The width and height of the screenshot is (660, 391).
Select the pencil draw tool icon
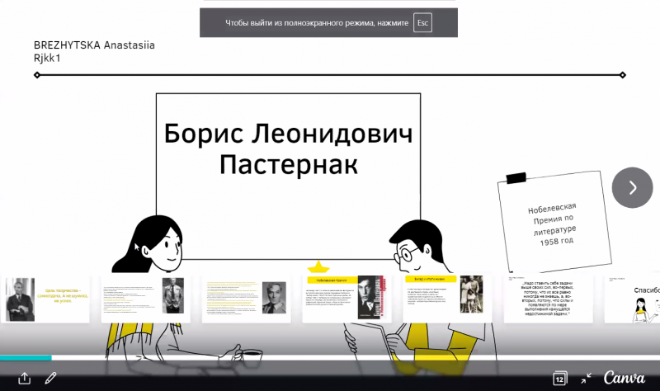click(x=50, y=378)
